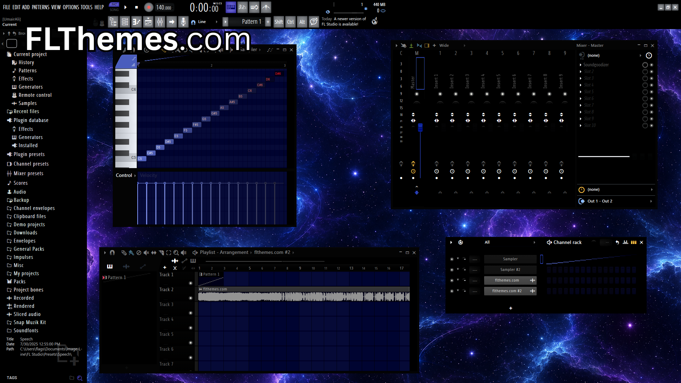Click the help question-bubble icon
The height and width of the screenshot is (383, 681).
[x=314, y=22]
